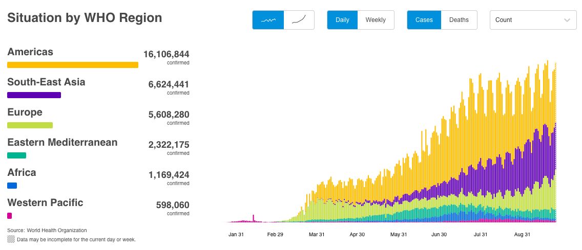Click the Americas region label

pyautogui.click(x=30, y=52)
